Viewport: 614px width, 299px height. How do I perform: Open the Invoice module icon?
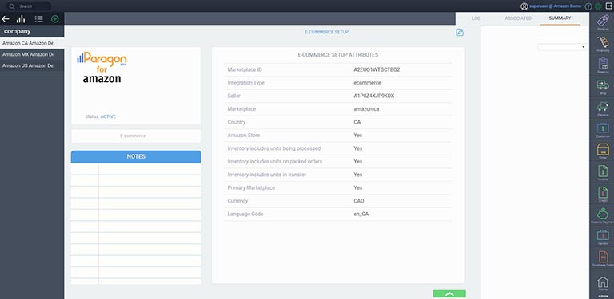tap(603, 171)
